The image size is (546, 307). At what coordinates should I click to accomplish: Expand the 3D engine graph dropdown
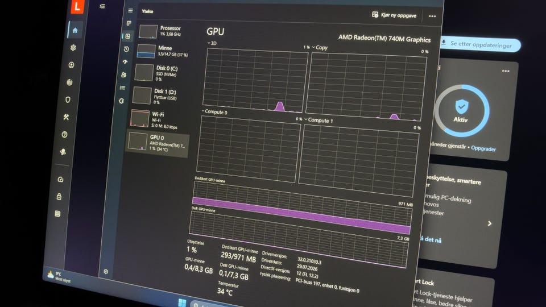(209, 43)
